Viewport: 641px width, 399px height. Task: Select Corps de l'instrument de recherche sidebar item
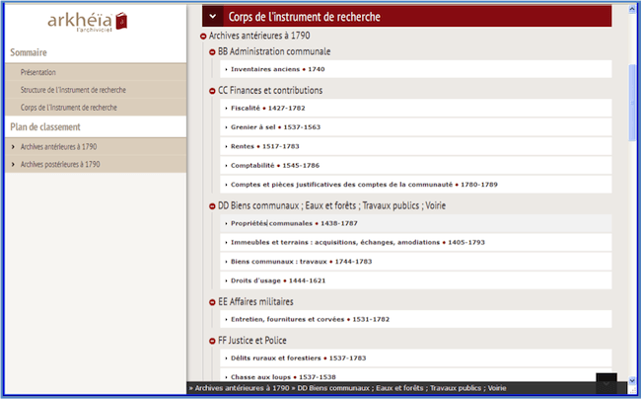point(70,107)
